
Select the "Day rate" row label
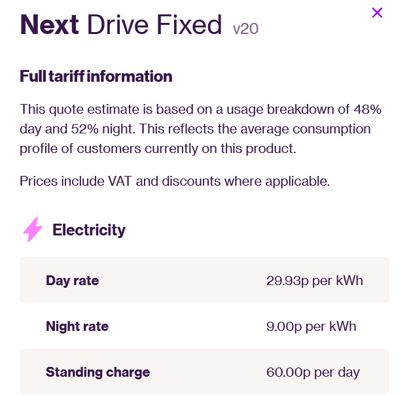tap(73, 281)
